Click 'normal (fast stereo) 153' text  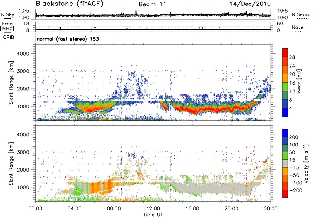point(68,39)
